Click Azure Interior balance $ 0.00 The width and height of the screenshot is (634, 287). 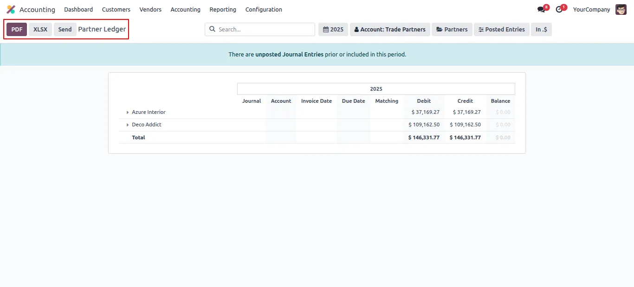503,112
